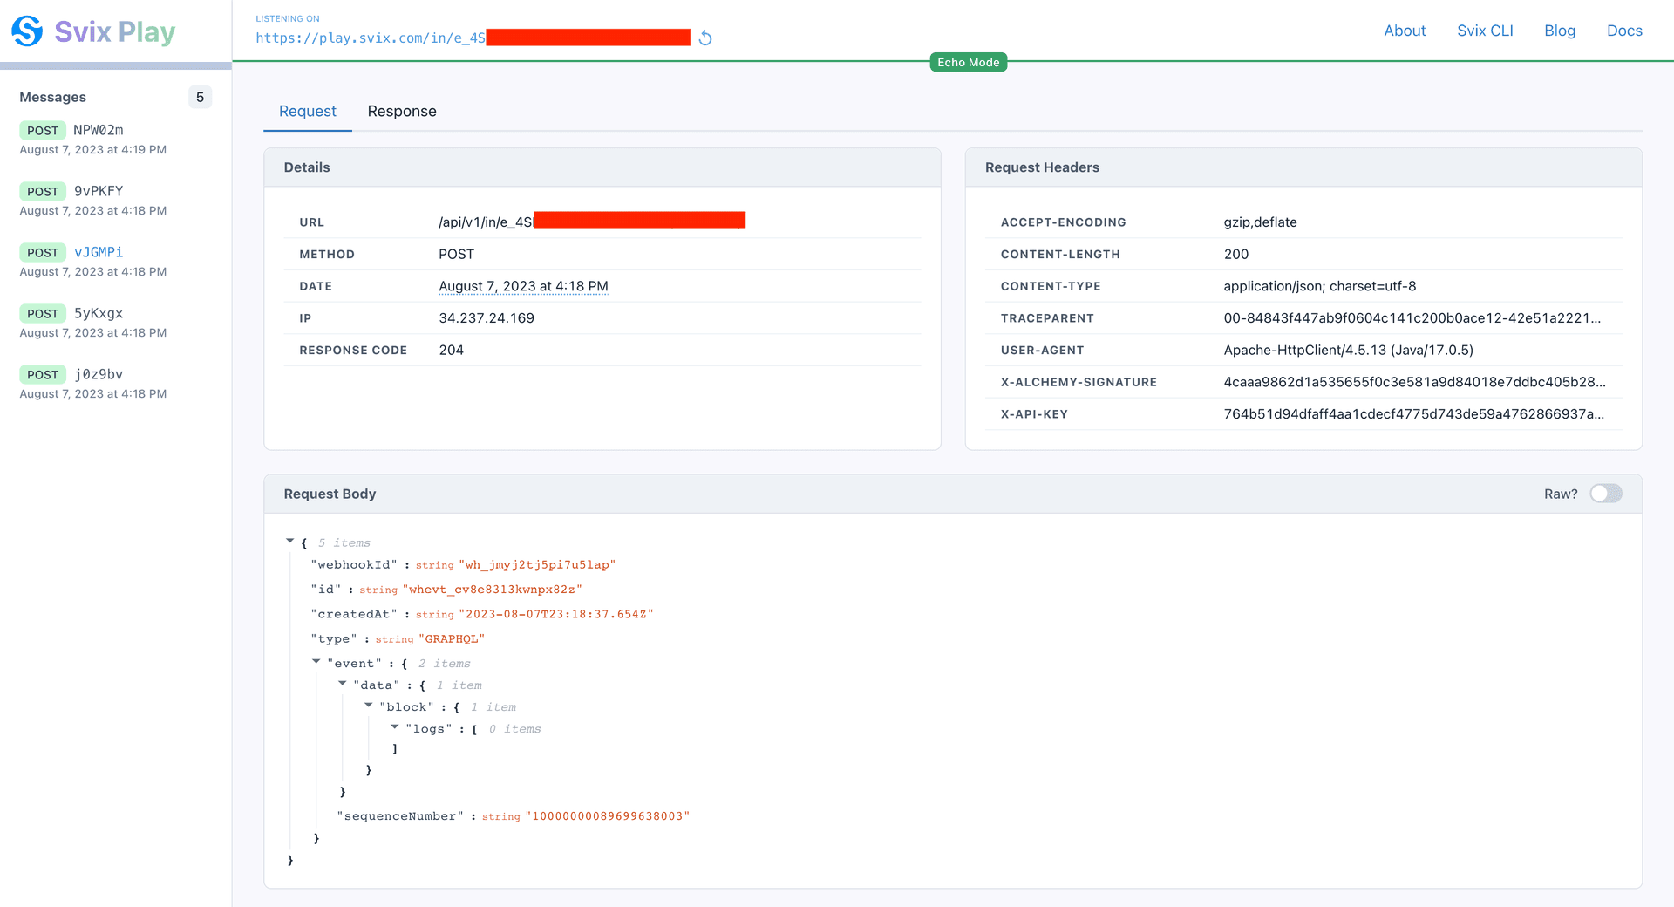1674x907 pixels.
Task: Click the listening URL at the top
Action: point(371,38)
